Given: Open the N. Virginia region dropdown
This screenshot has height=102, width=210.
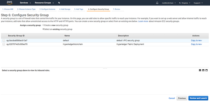Looking at the screenshot, I should pyautogui.click(x=185, y=3).
